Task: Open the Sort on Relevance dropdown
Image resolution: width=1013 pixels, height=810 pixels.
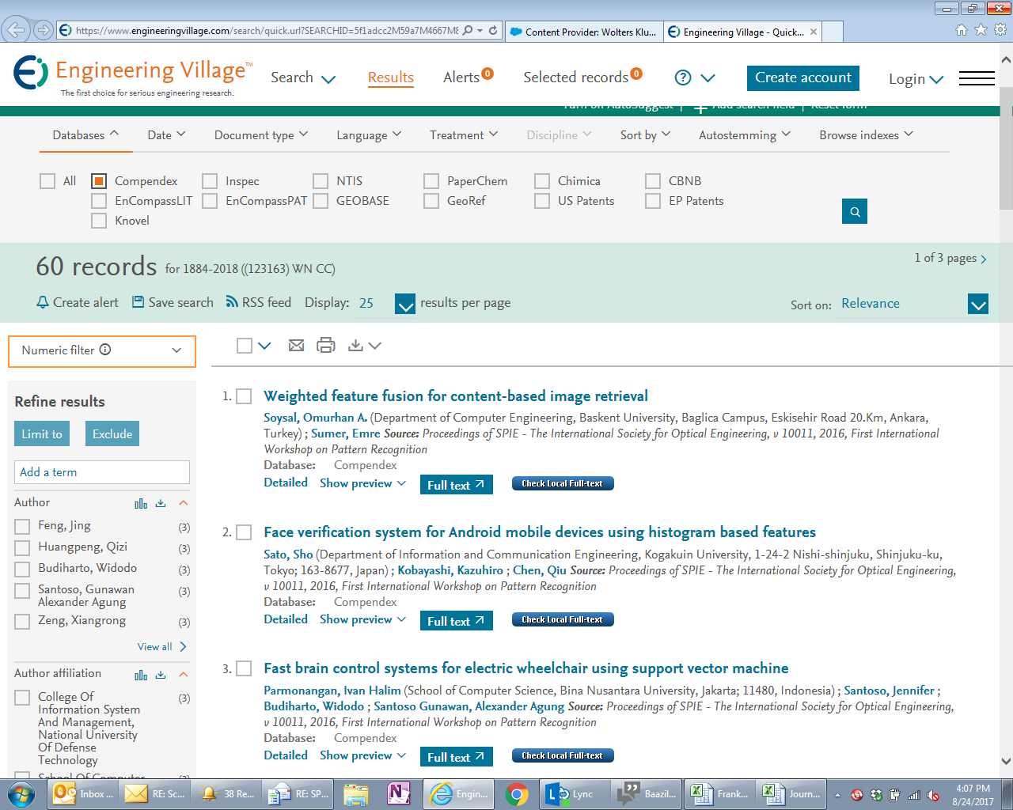Action: [978, 304]
